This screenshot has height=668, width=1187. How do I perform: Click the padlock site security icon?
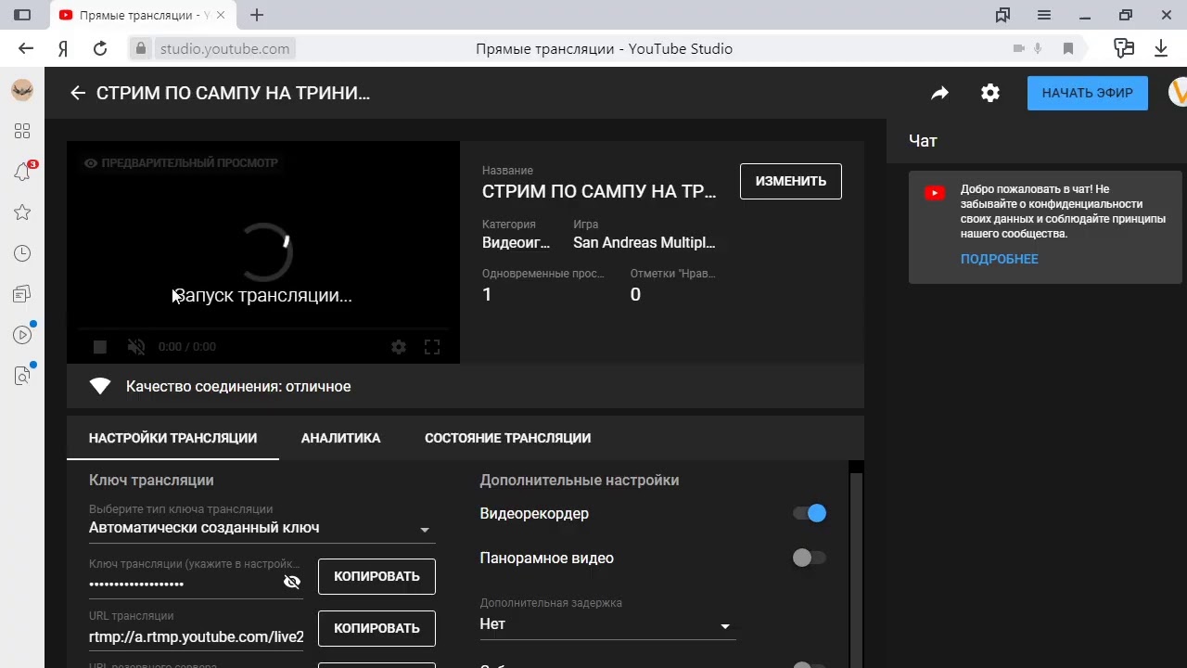[140, 48]
